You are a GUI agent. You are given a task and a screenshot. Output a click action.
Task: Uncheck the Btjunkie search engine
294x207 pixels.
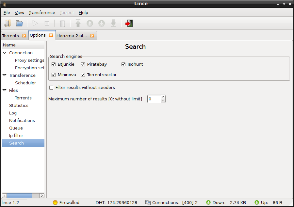coord(54,64)
